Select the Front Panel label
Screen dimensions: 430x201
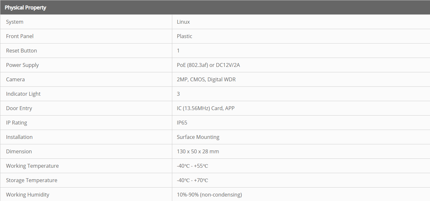point(20,36)
